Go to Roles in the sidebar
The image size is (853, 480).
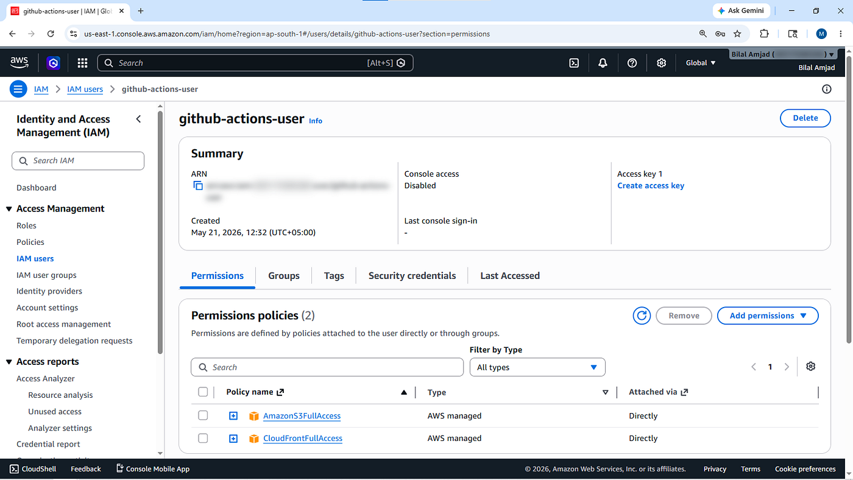(x=27, y=225)
